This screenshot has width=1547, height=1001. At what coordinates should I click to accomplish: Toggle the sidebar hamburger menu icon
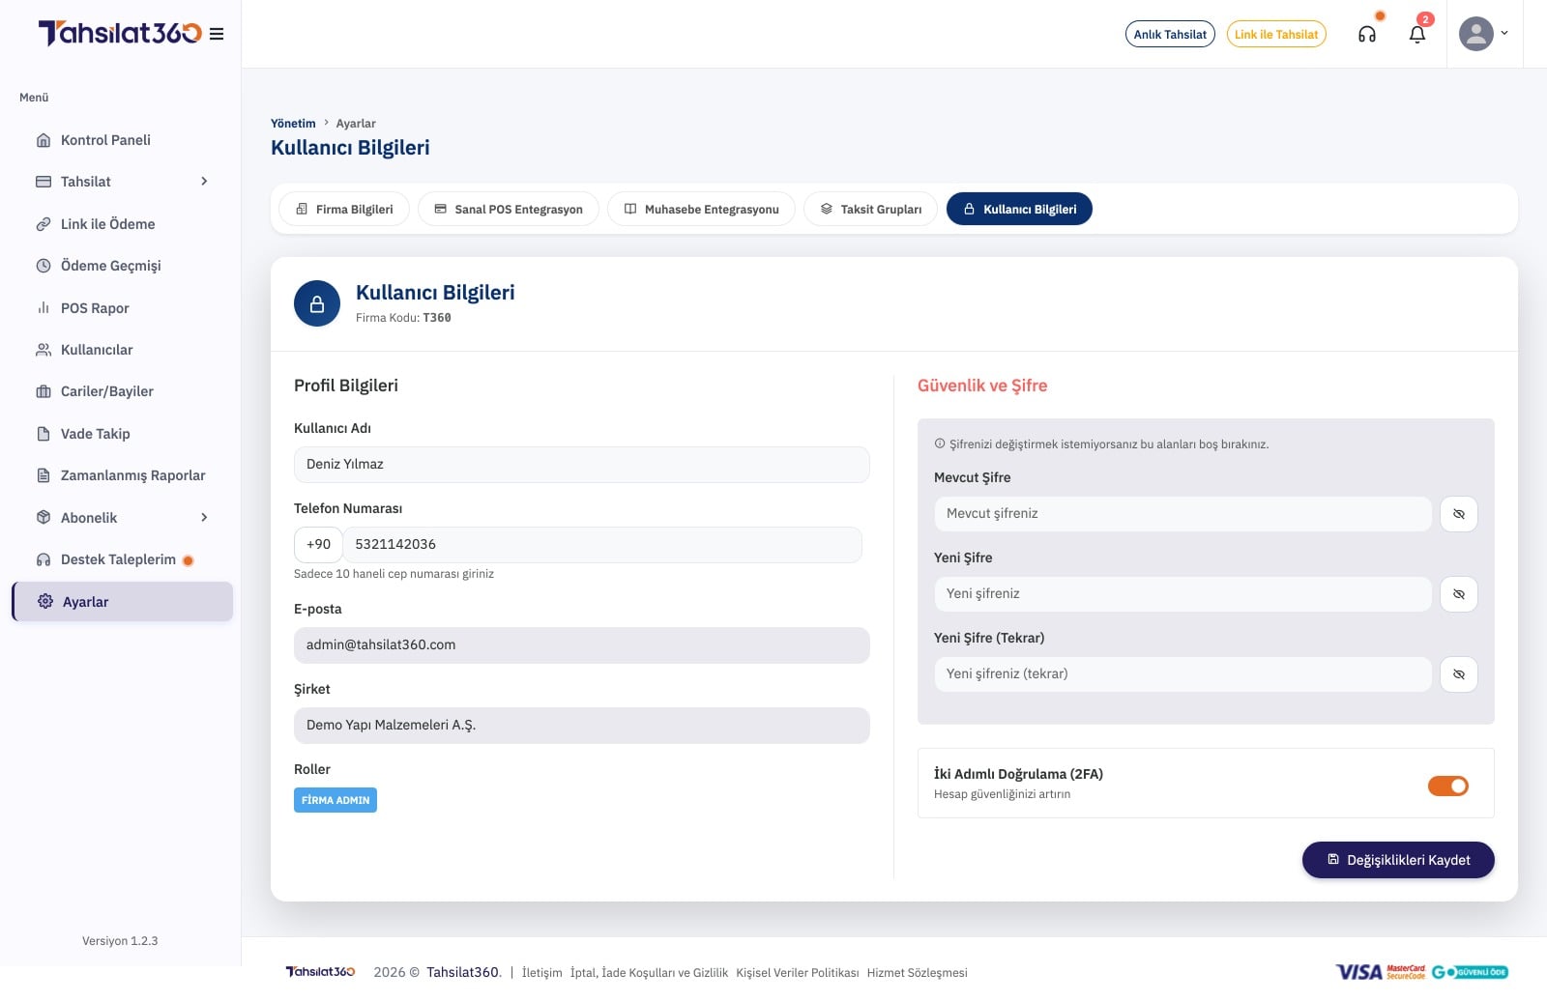point(217,34)
